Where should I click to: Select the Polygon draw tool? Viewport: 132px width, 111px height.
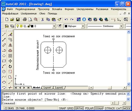pos(4,56)
